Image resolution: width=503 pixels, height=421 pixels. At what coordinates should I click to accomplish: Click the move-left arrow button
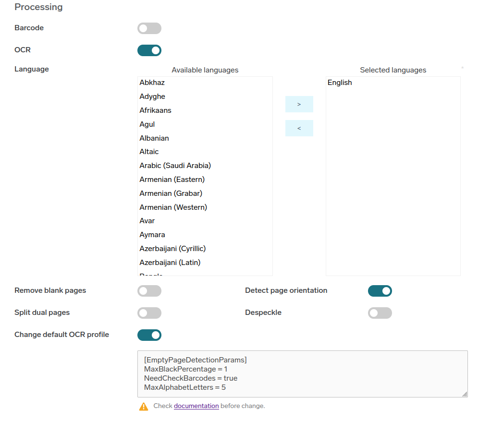tap(299, 128)
